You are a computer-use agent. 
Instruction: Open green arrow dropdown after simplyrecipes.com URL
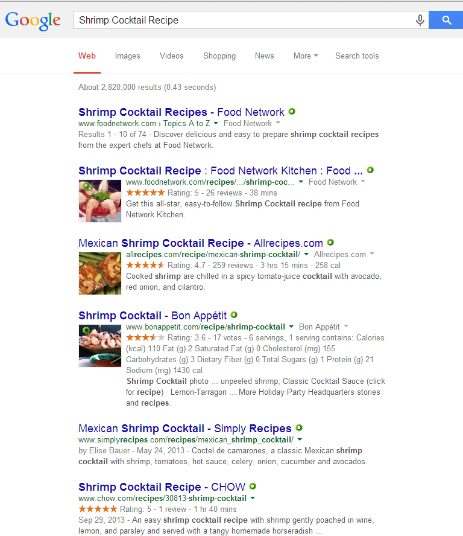(x=300, y=439)
